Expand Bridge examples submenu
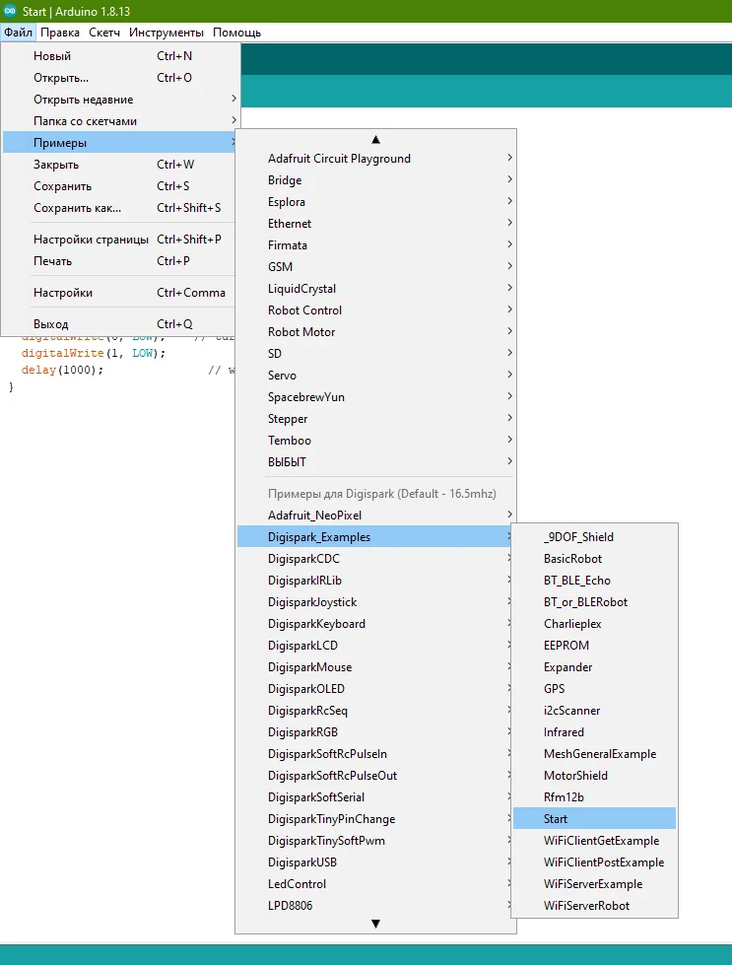Image resolution: width=732 pixels, height=965 pixels. click(375, 180)
